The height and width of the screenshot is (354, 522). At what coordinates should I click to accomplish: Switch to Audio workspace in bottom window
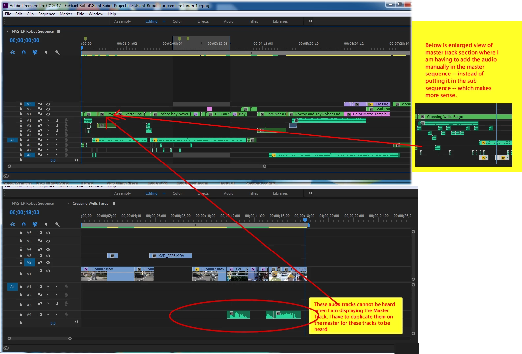[229, 193]
